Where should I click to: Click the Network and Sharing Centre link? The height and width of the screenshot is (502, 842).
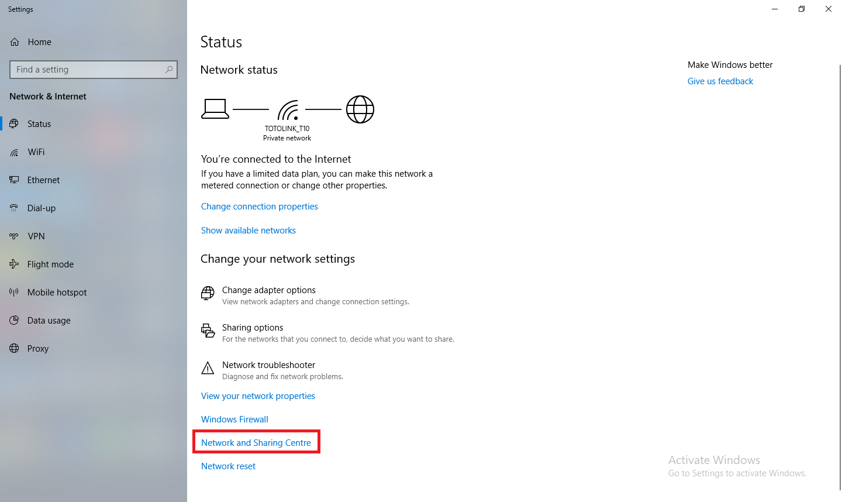[256, 443]
